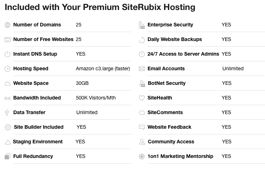265x169 pixels.
Task: Click the Full Redundancy label
Action: click(x=33, y=156)
